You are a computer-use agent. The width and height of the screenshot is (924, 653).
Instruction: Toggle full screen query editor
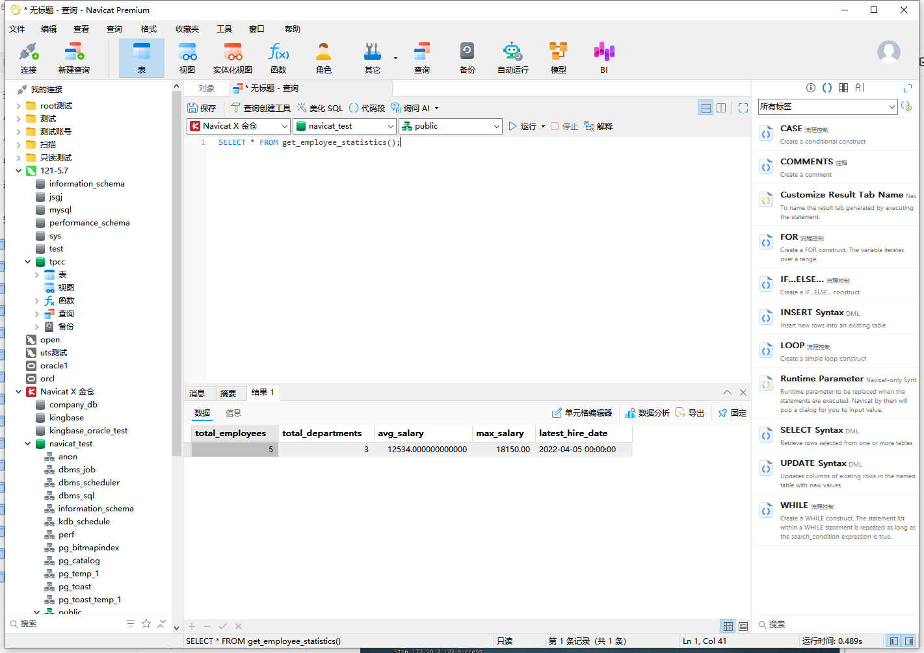click(743, 108)
